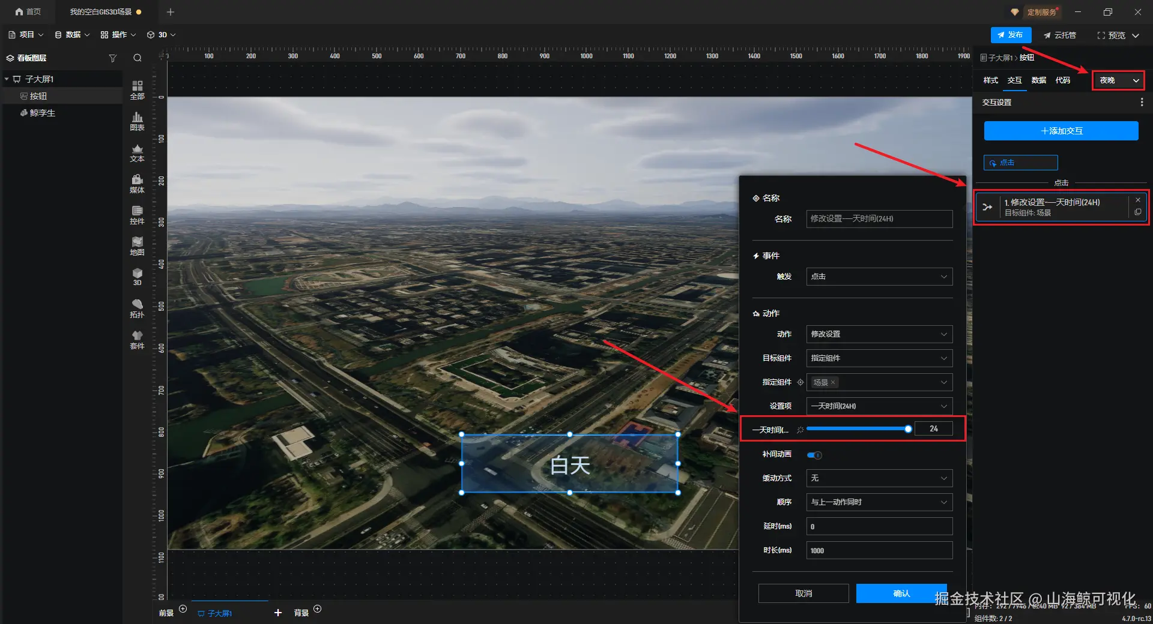
Task: Open the 媒体 media components
Action: point(138,184)
